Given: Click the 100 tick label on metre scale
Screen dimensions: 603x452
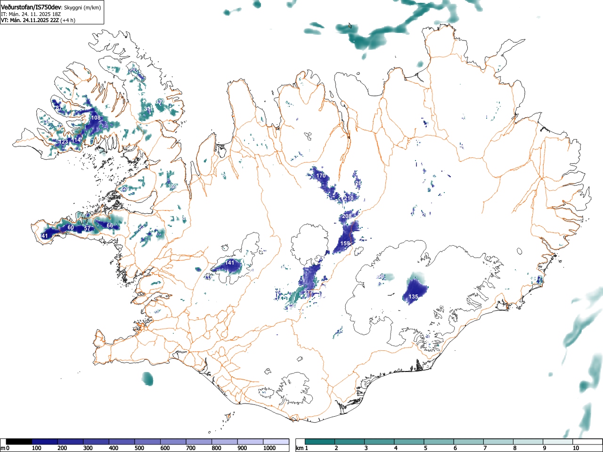Looking at the screenshot, I should tap(37, 448).
